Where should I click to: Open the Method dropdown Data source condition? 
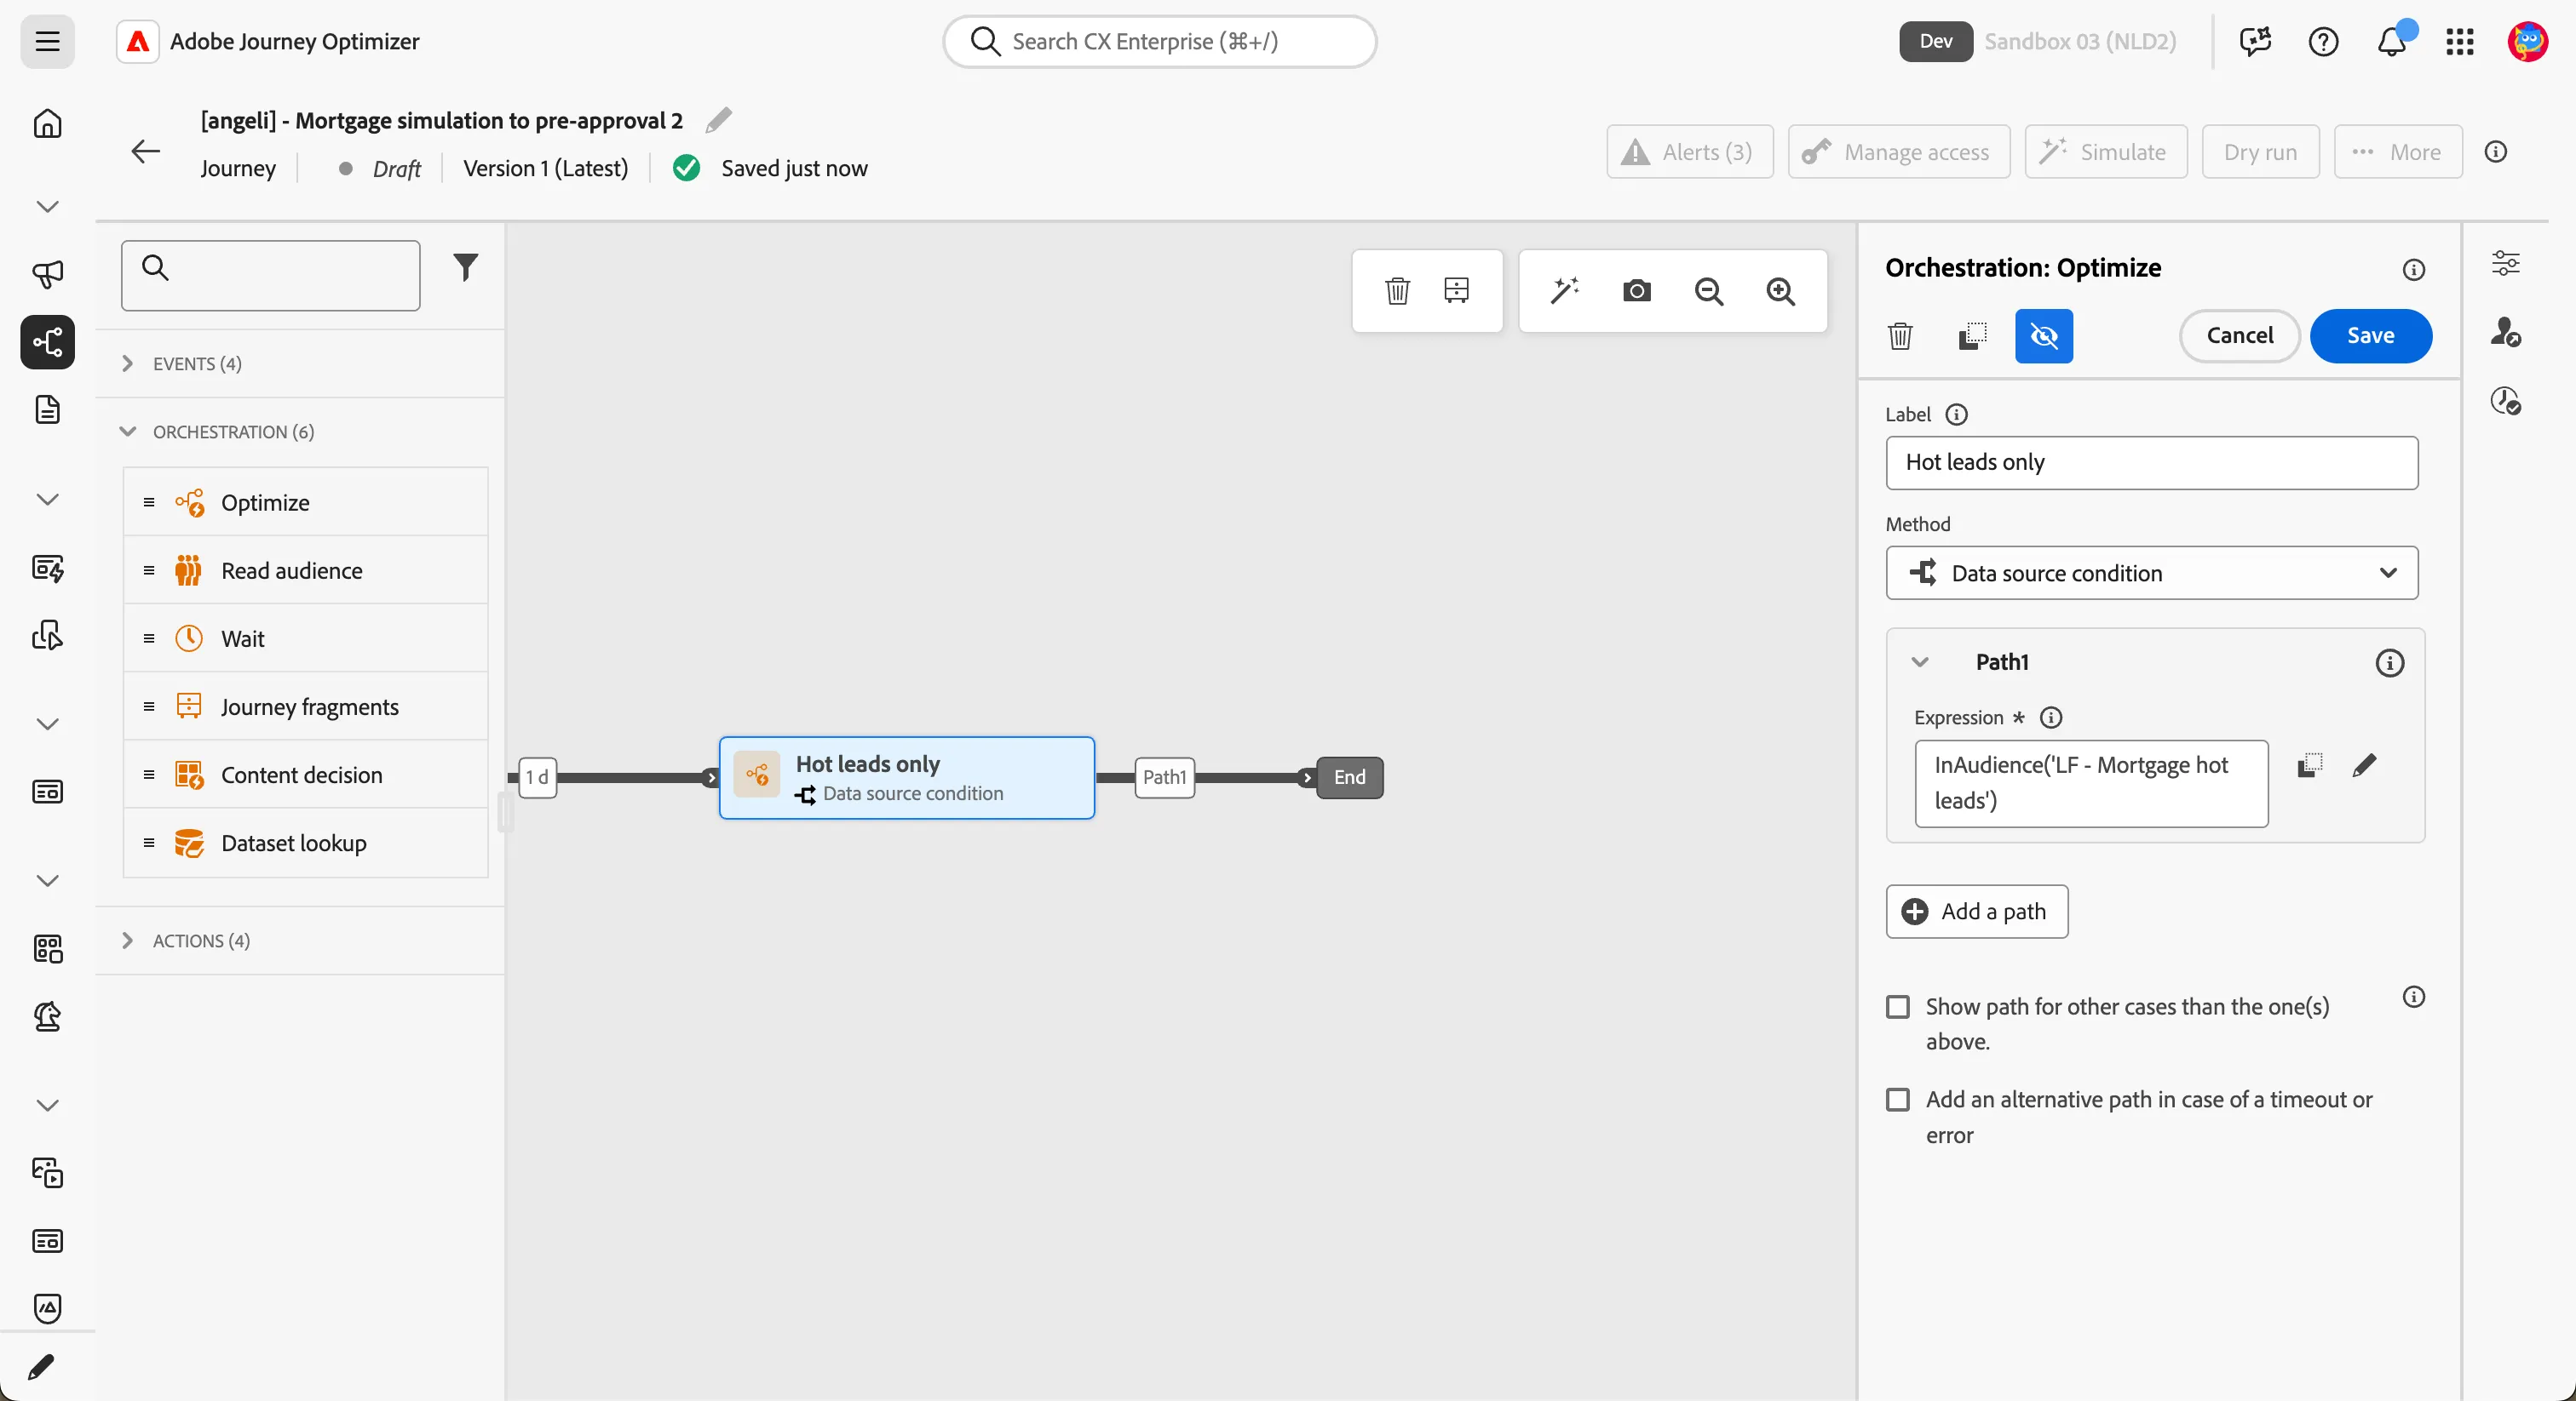pyautogui.click(x=2151, y=573)
